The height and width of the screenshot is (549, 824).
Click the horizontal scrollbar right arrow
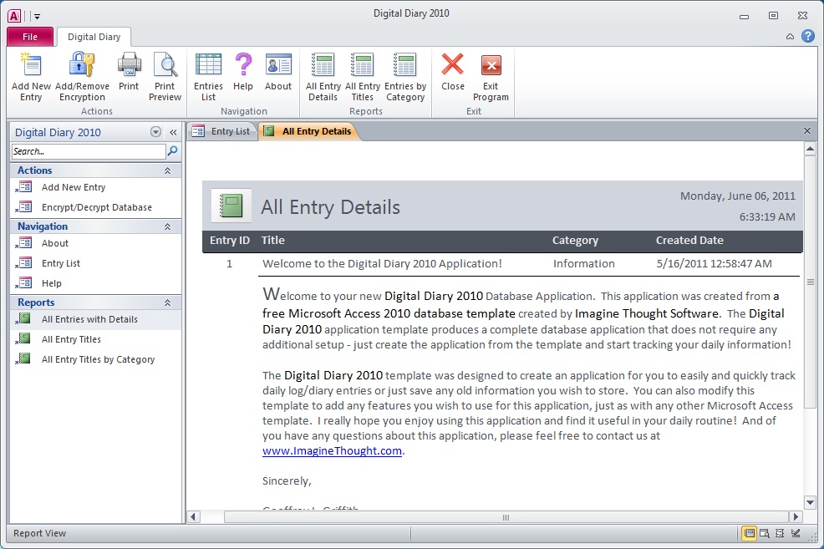click(796, 517)
